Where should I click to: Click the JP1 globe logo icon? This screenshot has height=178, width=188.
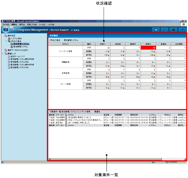6,30
